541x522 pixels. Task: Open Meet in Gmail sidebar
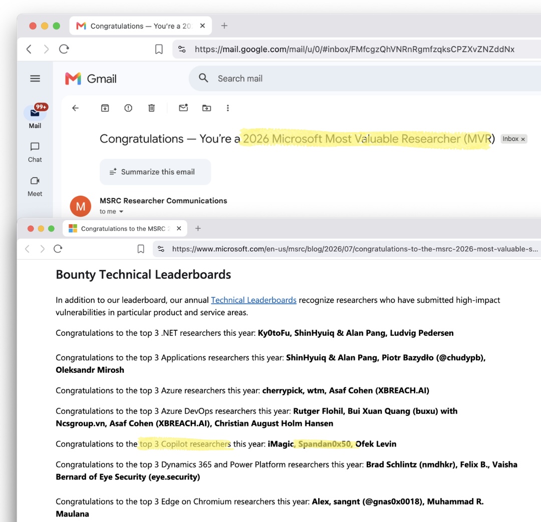click(x=35, y=187)
